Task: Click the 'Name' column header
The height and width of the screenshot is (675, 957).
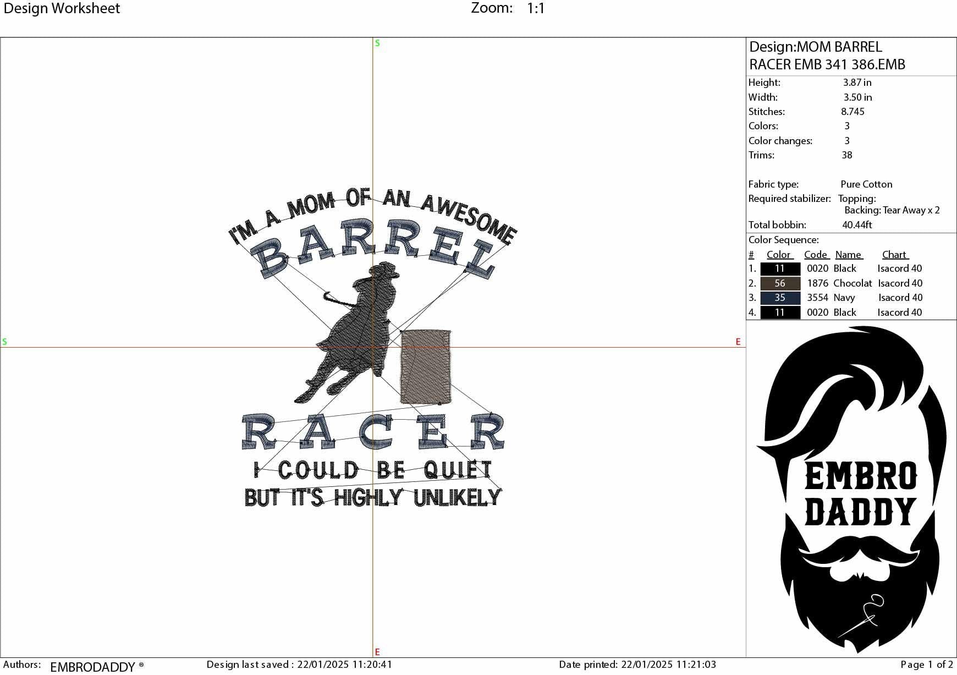Action: coord(849,255)
